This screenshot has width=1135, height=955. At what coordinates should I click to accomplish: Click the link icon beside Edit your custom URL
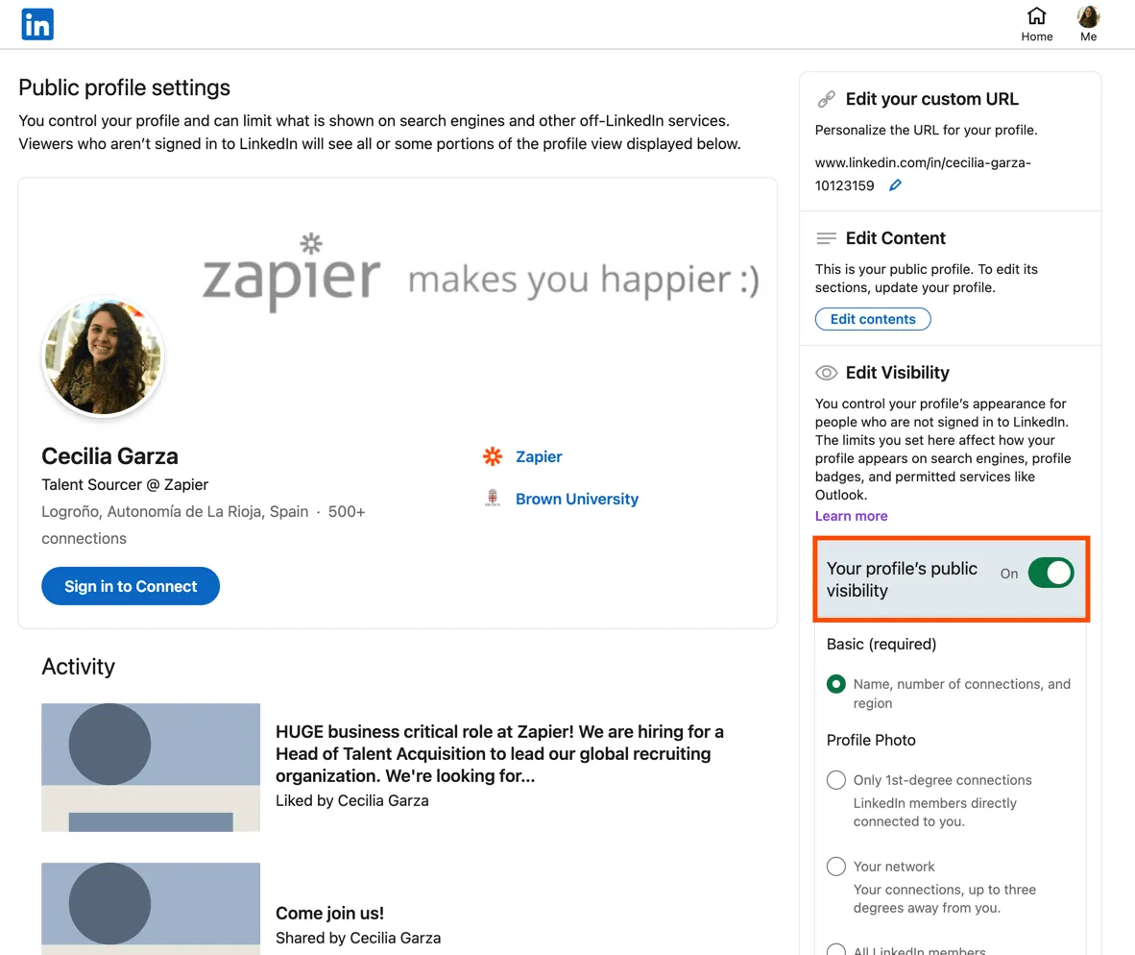coord(826,99)
